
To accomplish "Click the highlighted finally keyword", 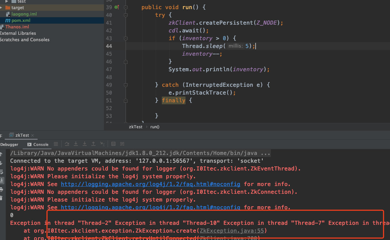I will tap(174, 100).
